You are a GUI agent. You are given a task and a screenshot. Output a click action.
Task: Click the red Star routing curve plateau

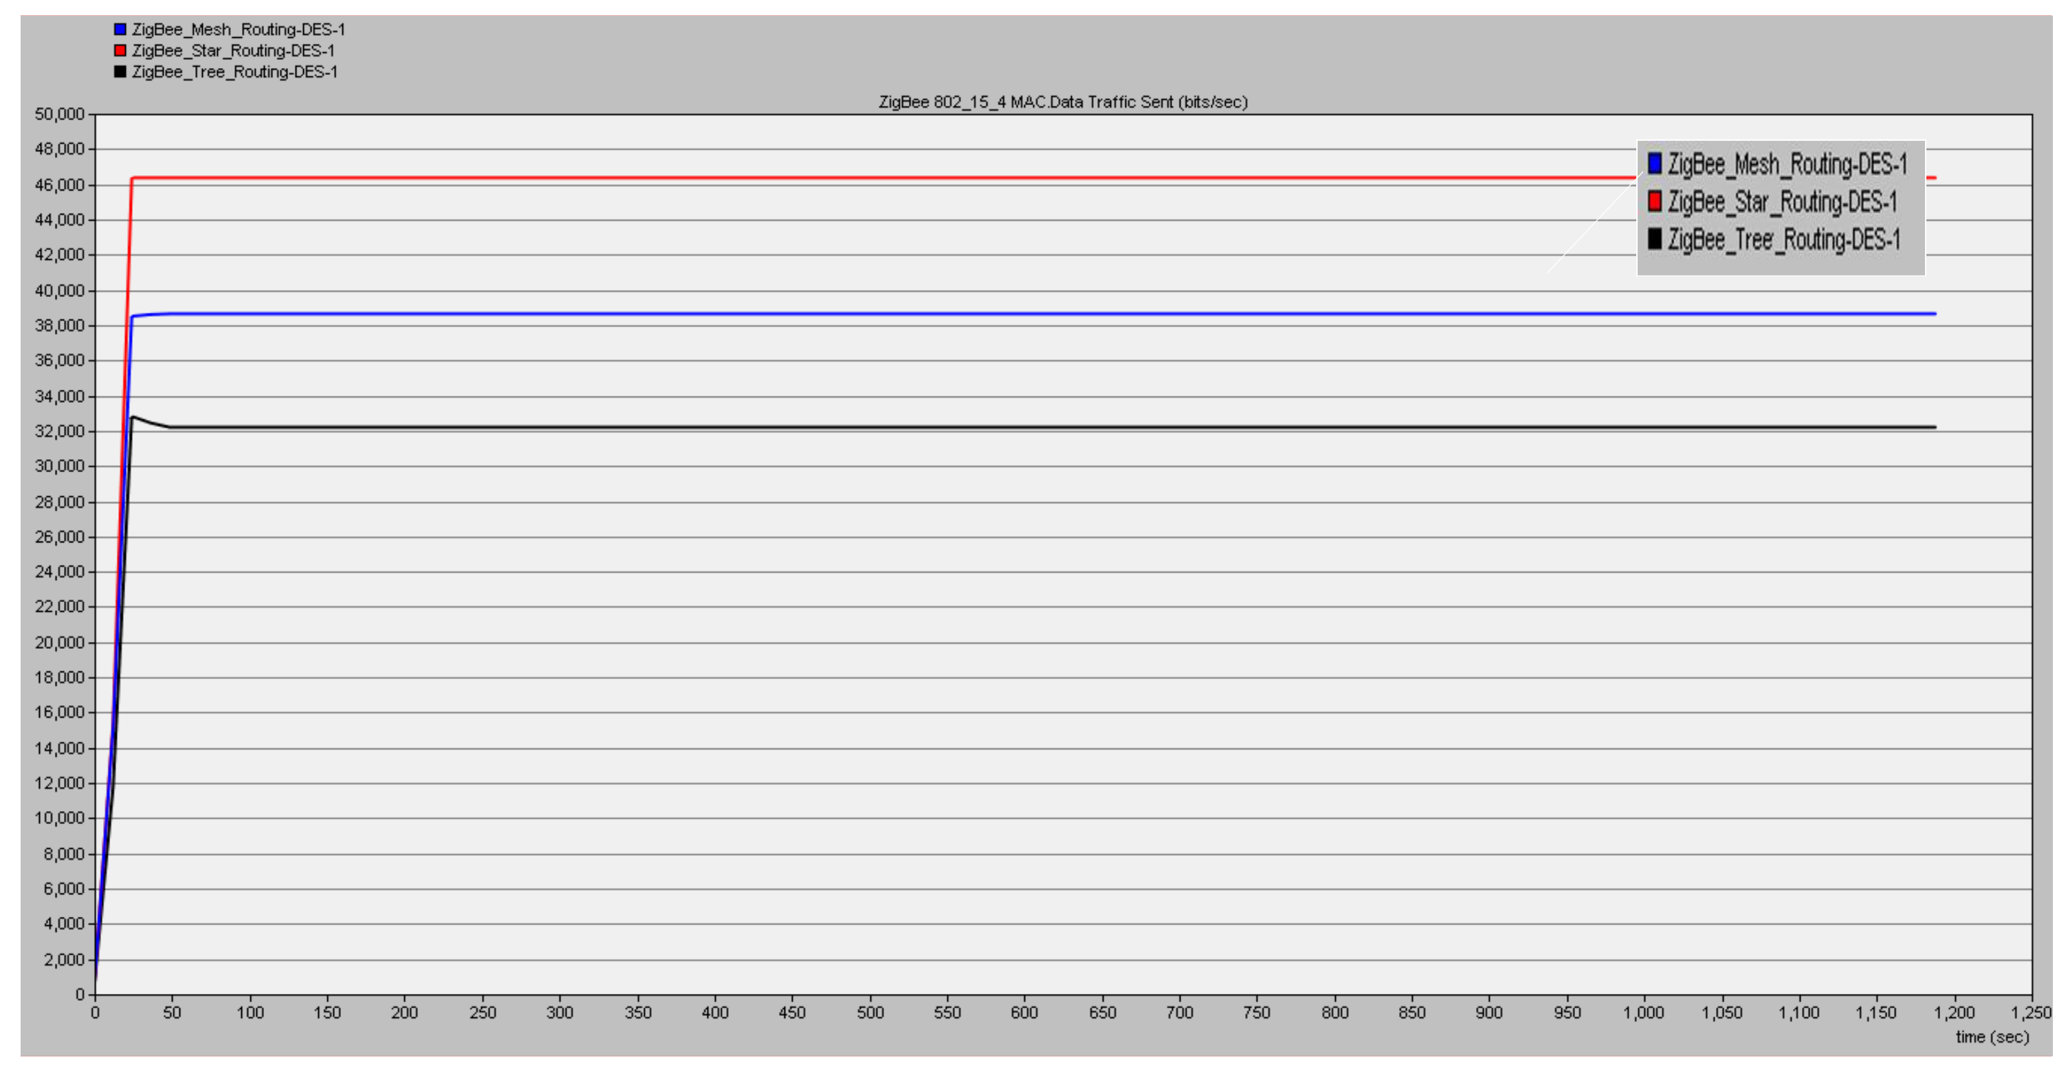[x=803, y=178]
